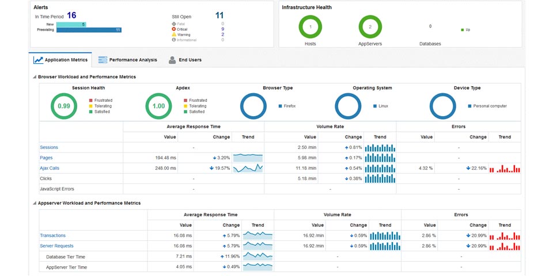Click the AppServers health donut chart
This screenshot has width=553, height=276.
pos(370,27)
